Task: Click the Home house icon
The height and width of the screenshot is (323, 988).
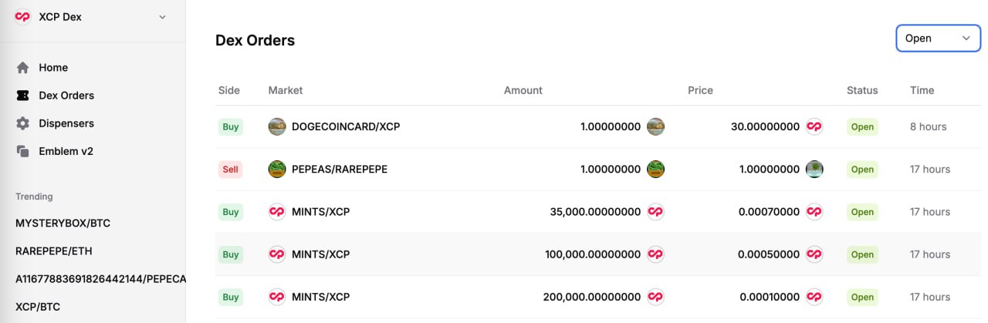Action: pyautogui.click(x=23, y=68)
